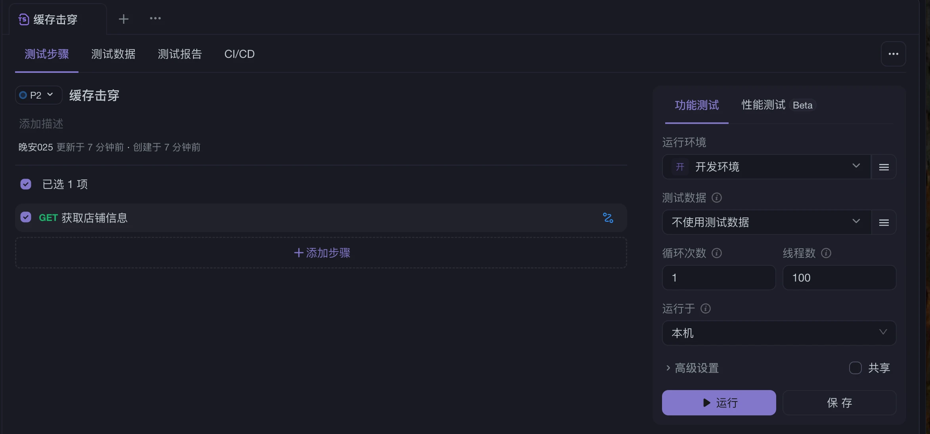
Task: Expand the 高级设置 section
Action: pyautogui.click(x=692, y=368)
